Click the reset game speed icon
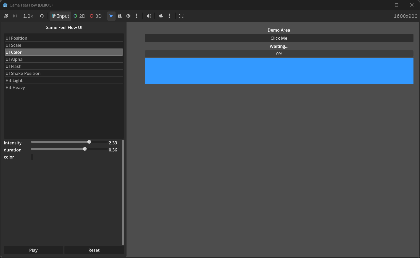This screenshot has width=420, height=258. click(x=41, y=16)
